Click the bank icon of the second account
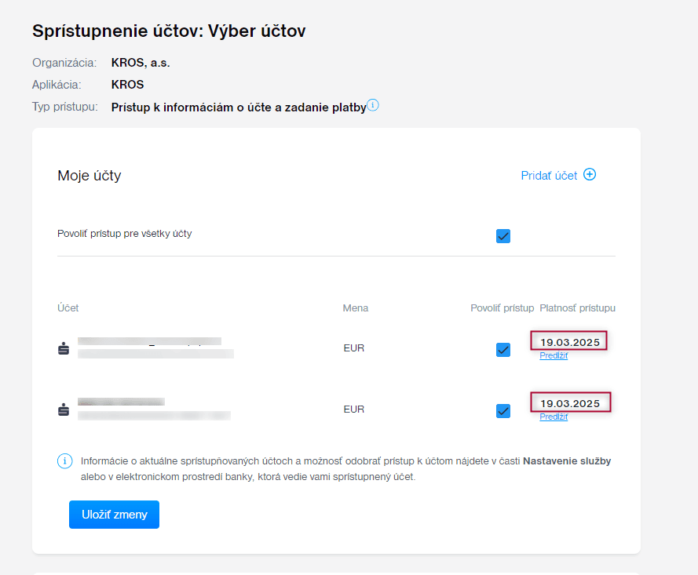The width and height of the screenshot is (698, 575). (64, 409)
